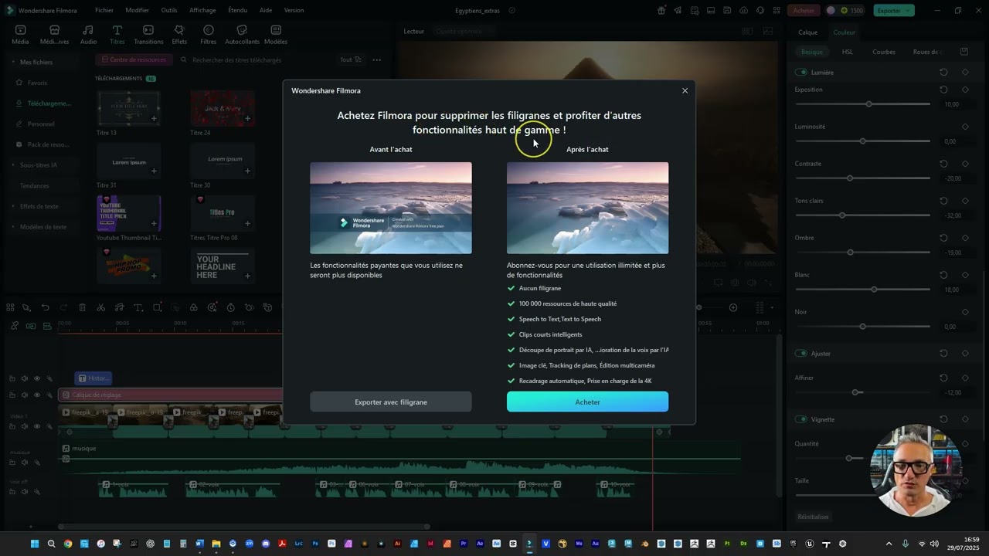Image resolution: width=989 pixels, height=556 pixels.
Task: Open taskbar search icon
Action: click(51, 544)
